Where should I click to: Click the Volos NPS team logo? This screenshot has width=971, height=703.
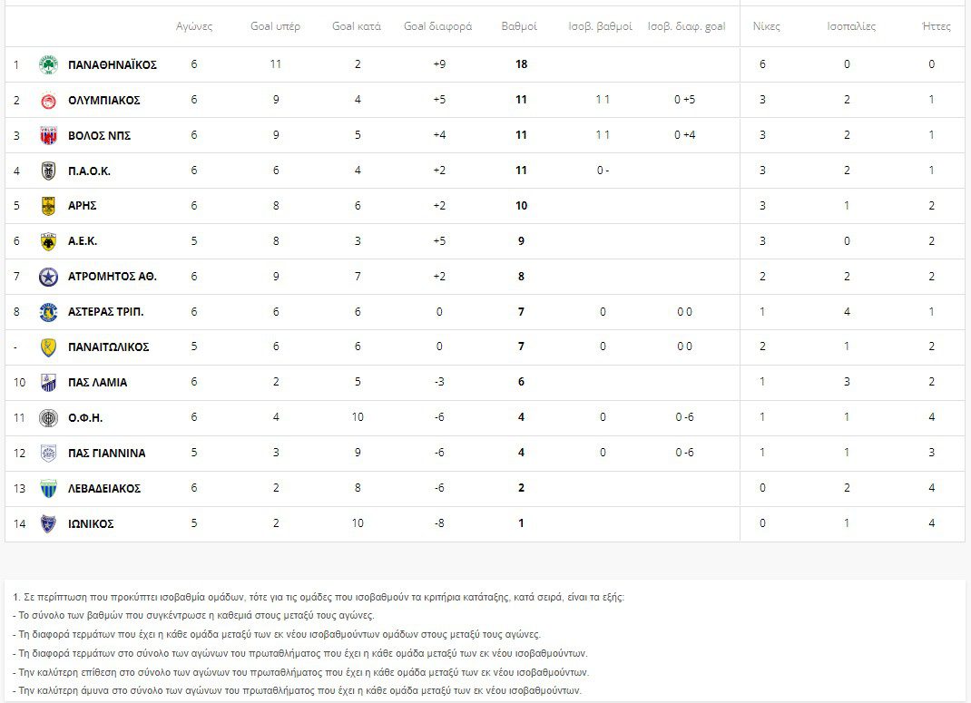tap(48, 135)
